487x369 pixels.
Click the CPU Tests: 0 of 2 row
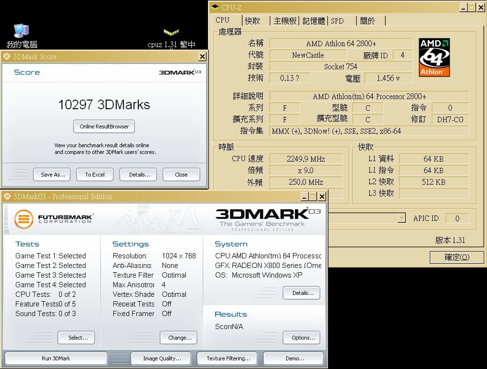(x=46, y=294)
